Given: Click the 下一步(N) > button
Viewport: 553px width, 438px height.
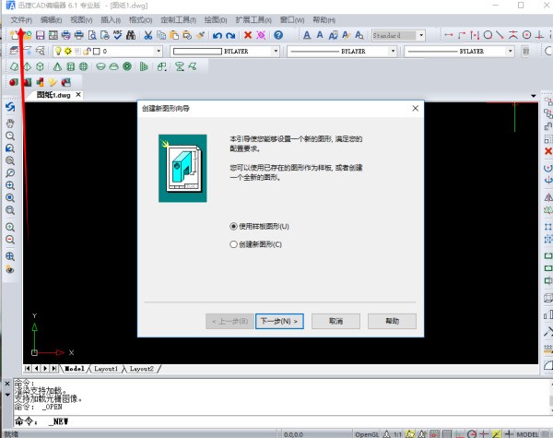Looking at the screenshot, I should point(279,321).
